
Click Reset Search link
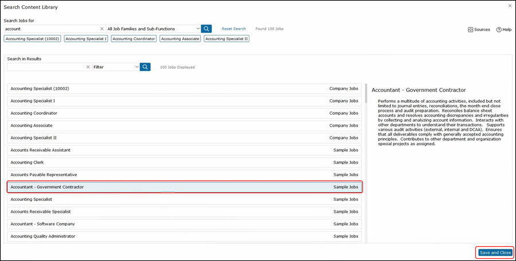tap(233, 29)
